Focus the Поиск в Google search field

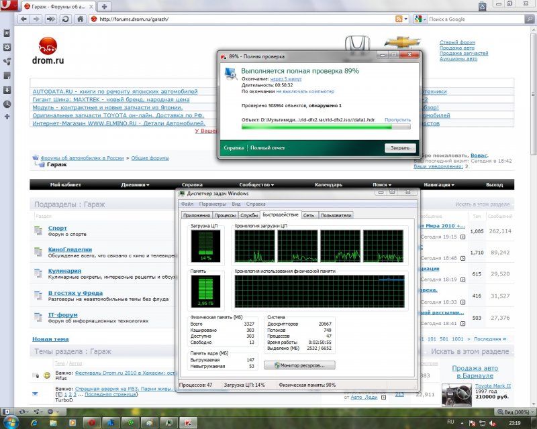click(x=476, y=19)
